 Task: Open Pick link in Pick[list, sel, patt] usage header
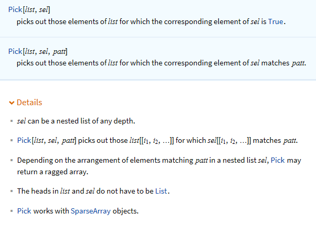click(x=15, y=51)
